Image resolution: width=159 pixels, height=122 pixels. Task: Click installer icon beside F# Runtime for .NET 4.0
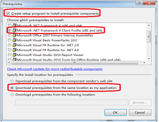[14, 50]
